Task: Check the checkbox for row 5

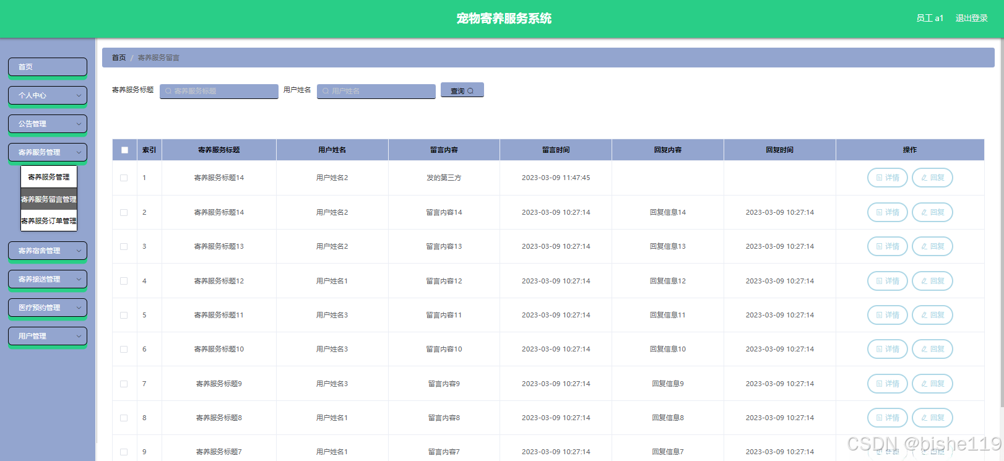Action: tap(124, 315)
